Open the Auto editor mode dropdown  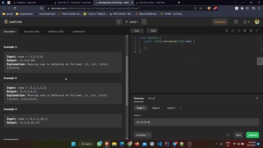(x=152, y=31)
